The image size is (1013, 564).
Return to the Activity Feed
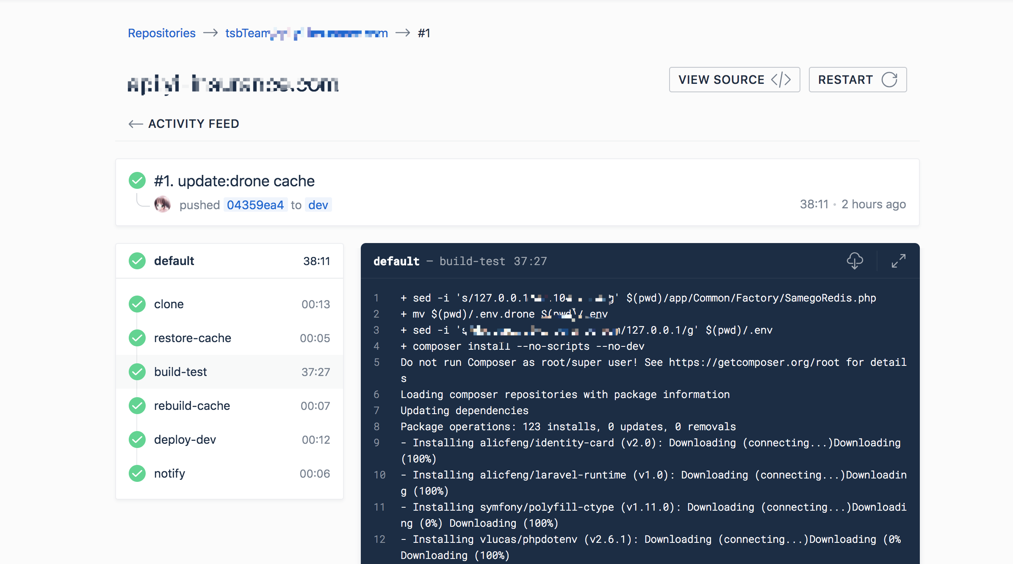(x=194, y=124)
